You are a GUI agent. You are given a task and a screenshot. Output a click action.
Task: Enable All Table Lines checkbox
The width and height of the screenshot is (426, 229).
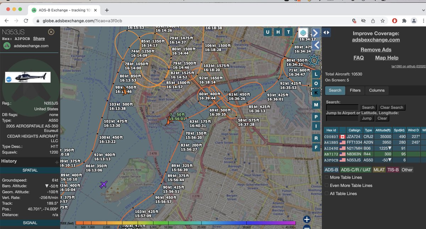click(327, 194)
